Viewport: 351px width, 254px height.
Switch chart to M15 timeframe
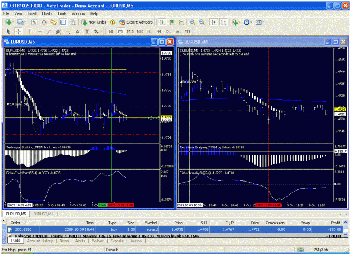point(130,31)
